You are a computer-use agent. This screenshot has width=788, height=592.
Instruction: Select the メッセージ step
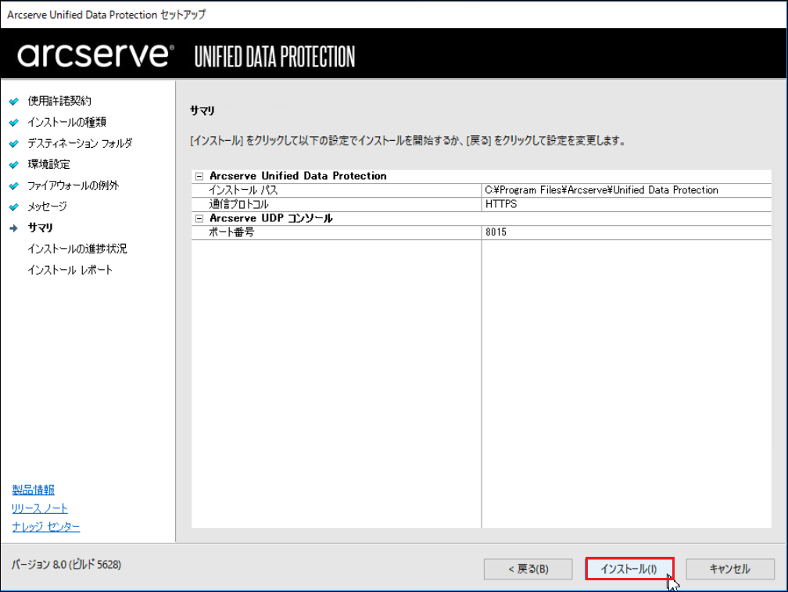tap(47, 206)
